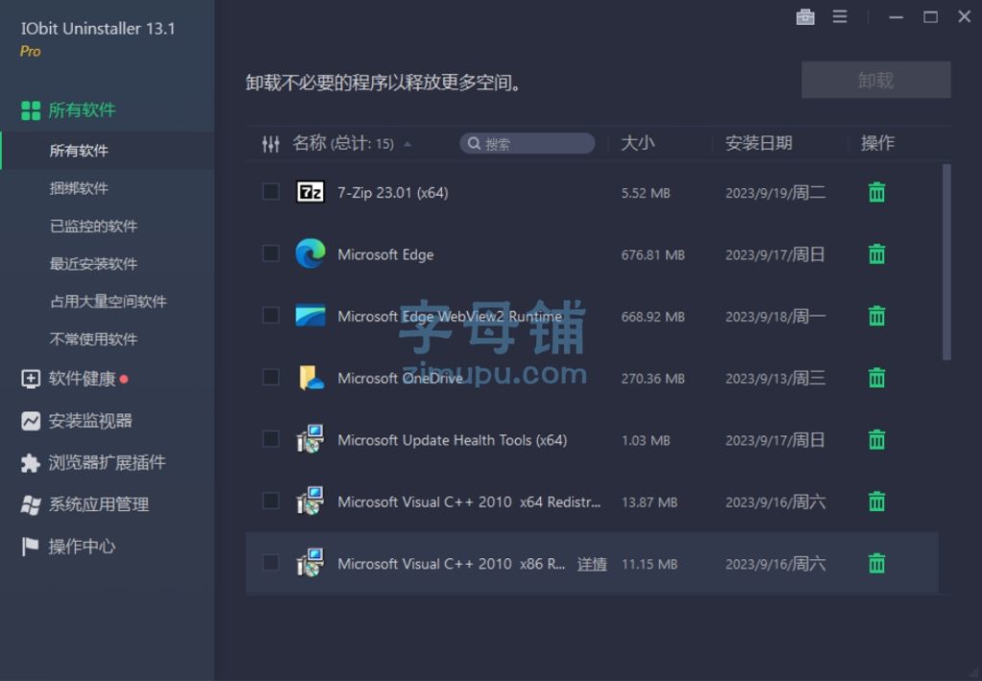Click the 270.36 MB size value
The height and width of the screenshot is (681, 982).
pyautogui.click(x=652, y=379)
